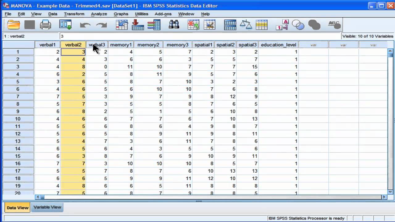395x222 pixels.
Task: Select the education_level column header
Action: tap(279, 45)
